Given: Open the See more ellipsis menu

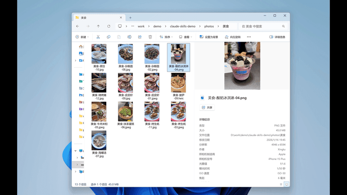Looking at the screenshot, I should [x=249, y=37].
